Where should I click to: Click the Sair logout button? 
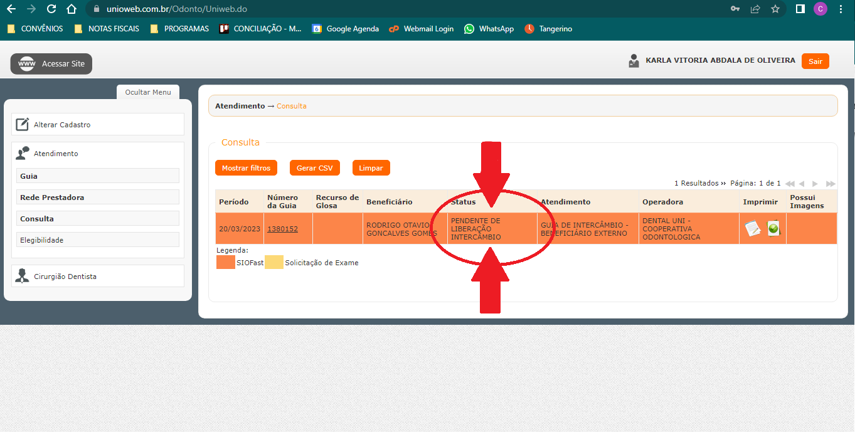(815, 61)
